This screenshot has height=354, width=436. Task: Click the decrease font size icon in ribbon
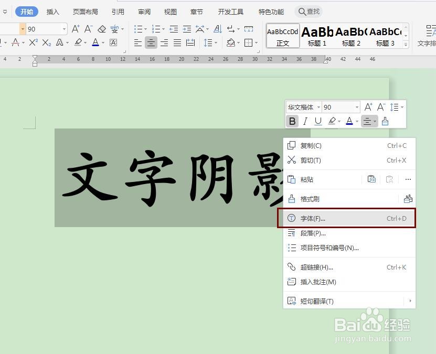pos(89,29)
